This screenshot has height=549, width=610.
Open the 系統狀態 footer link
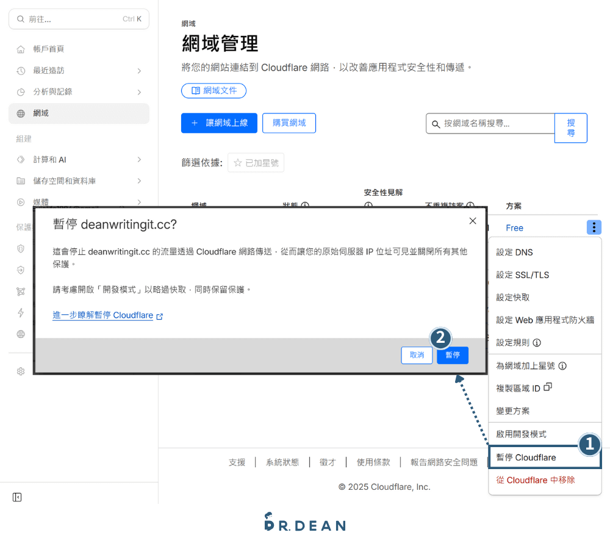coord(282,462)
